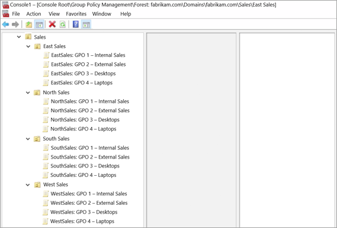Click the Up one level folder icon
The width and height of the screenshot is (337, 228).
(x=29, y=24)
